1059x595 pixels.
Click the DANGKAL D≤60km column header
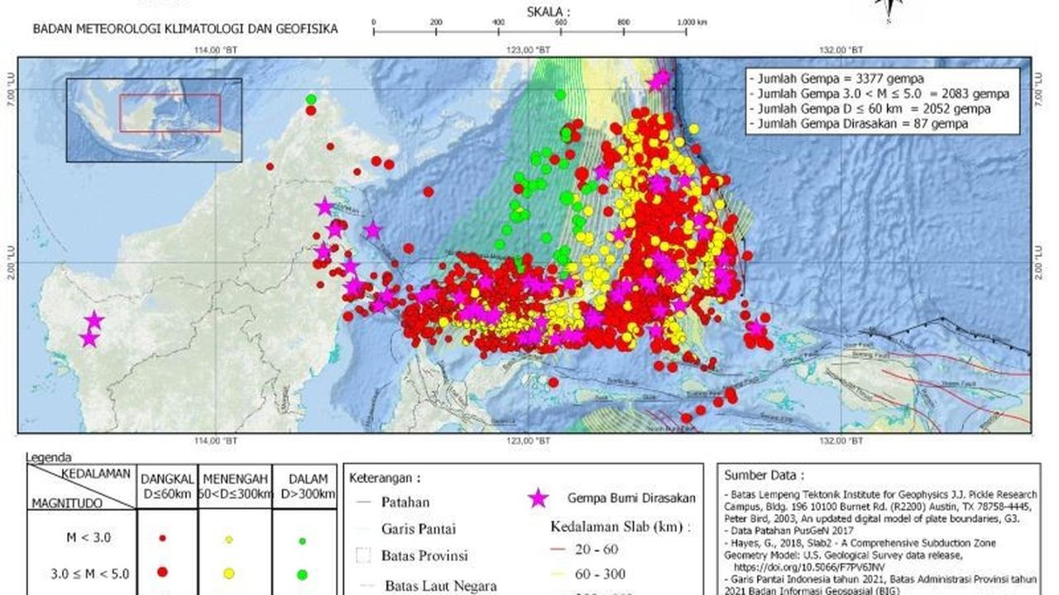click(x=167, y=486)
